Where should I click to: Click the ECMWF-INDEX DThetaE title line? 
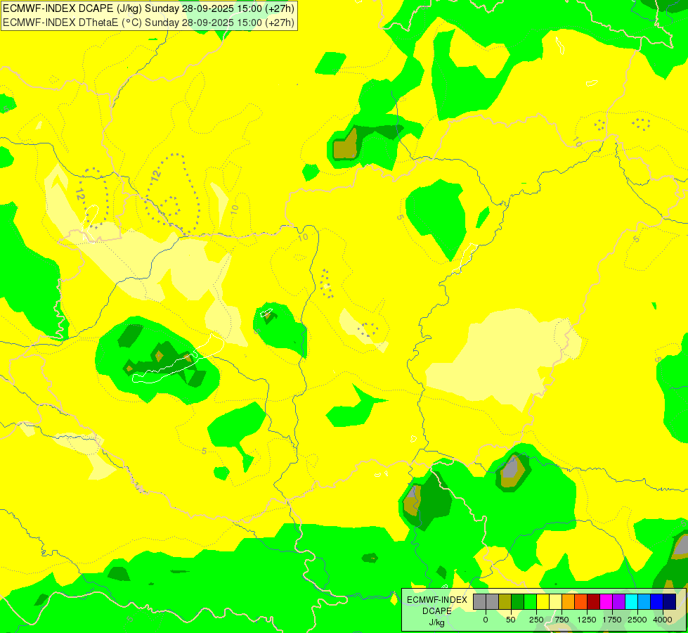pos(149,23)
